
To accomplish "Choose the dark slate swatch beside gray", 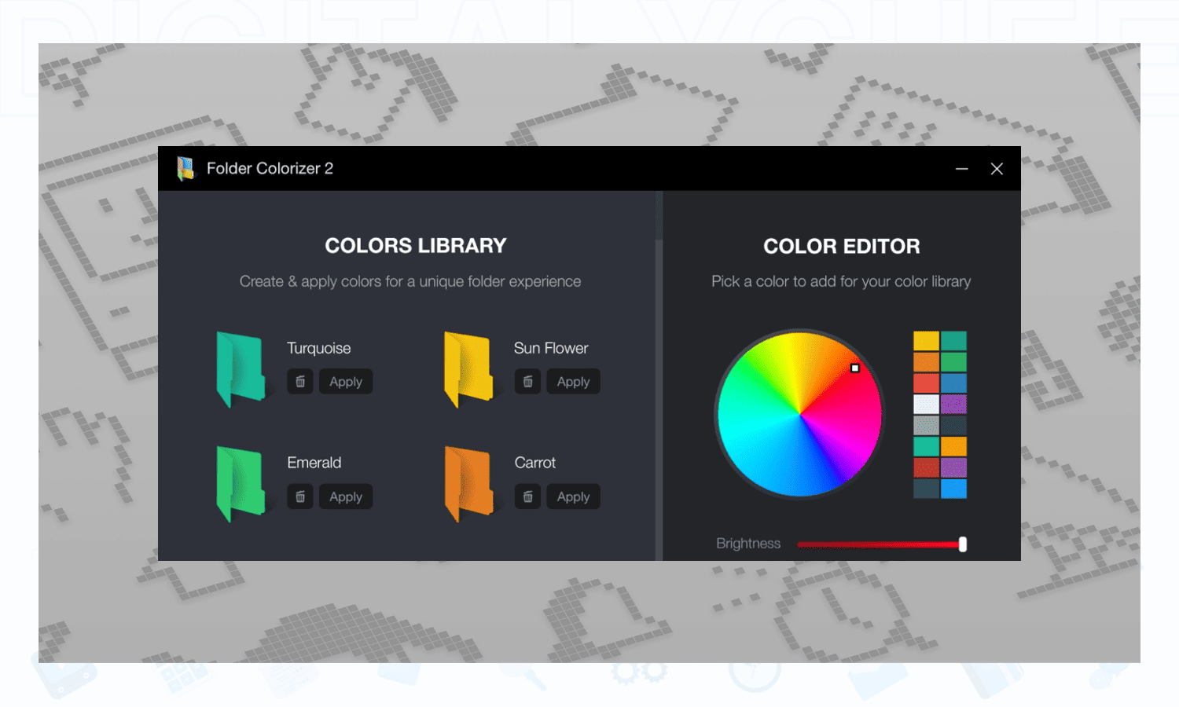I will (954, 426).
